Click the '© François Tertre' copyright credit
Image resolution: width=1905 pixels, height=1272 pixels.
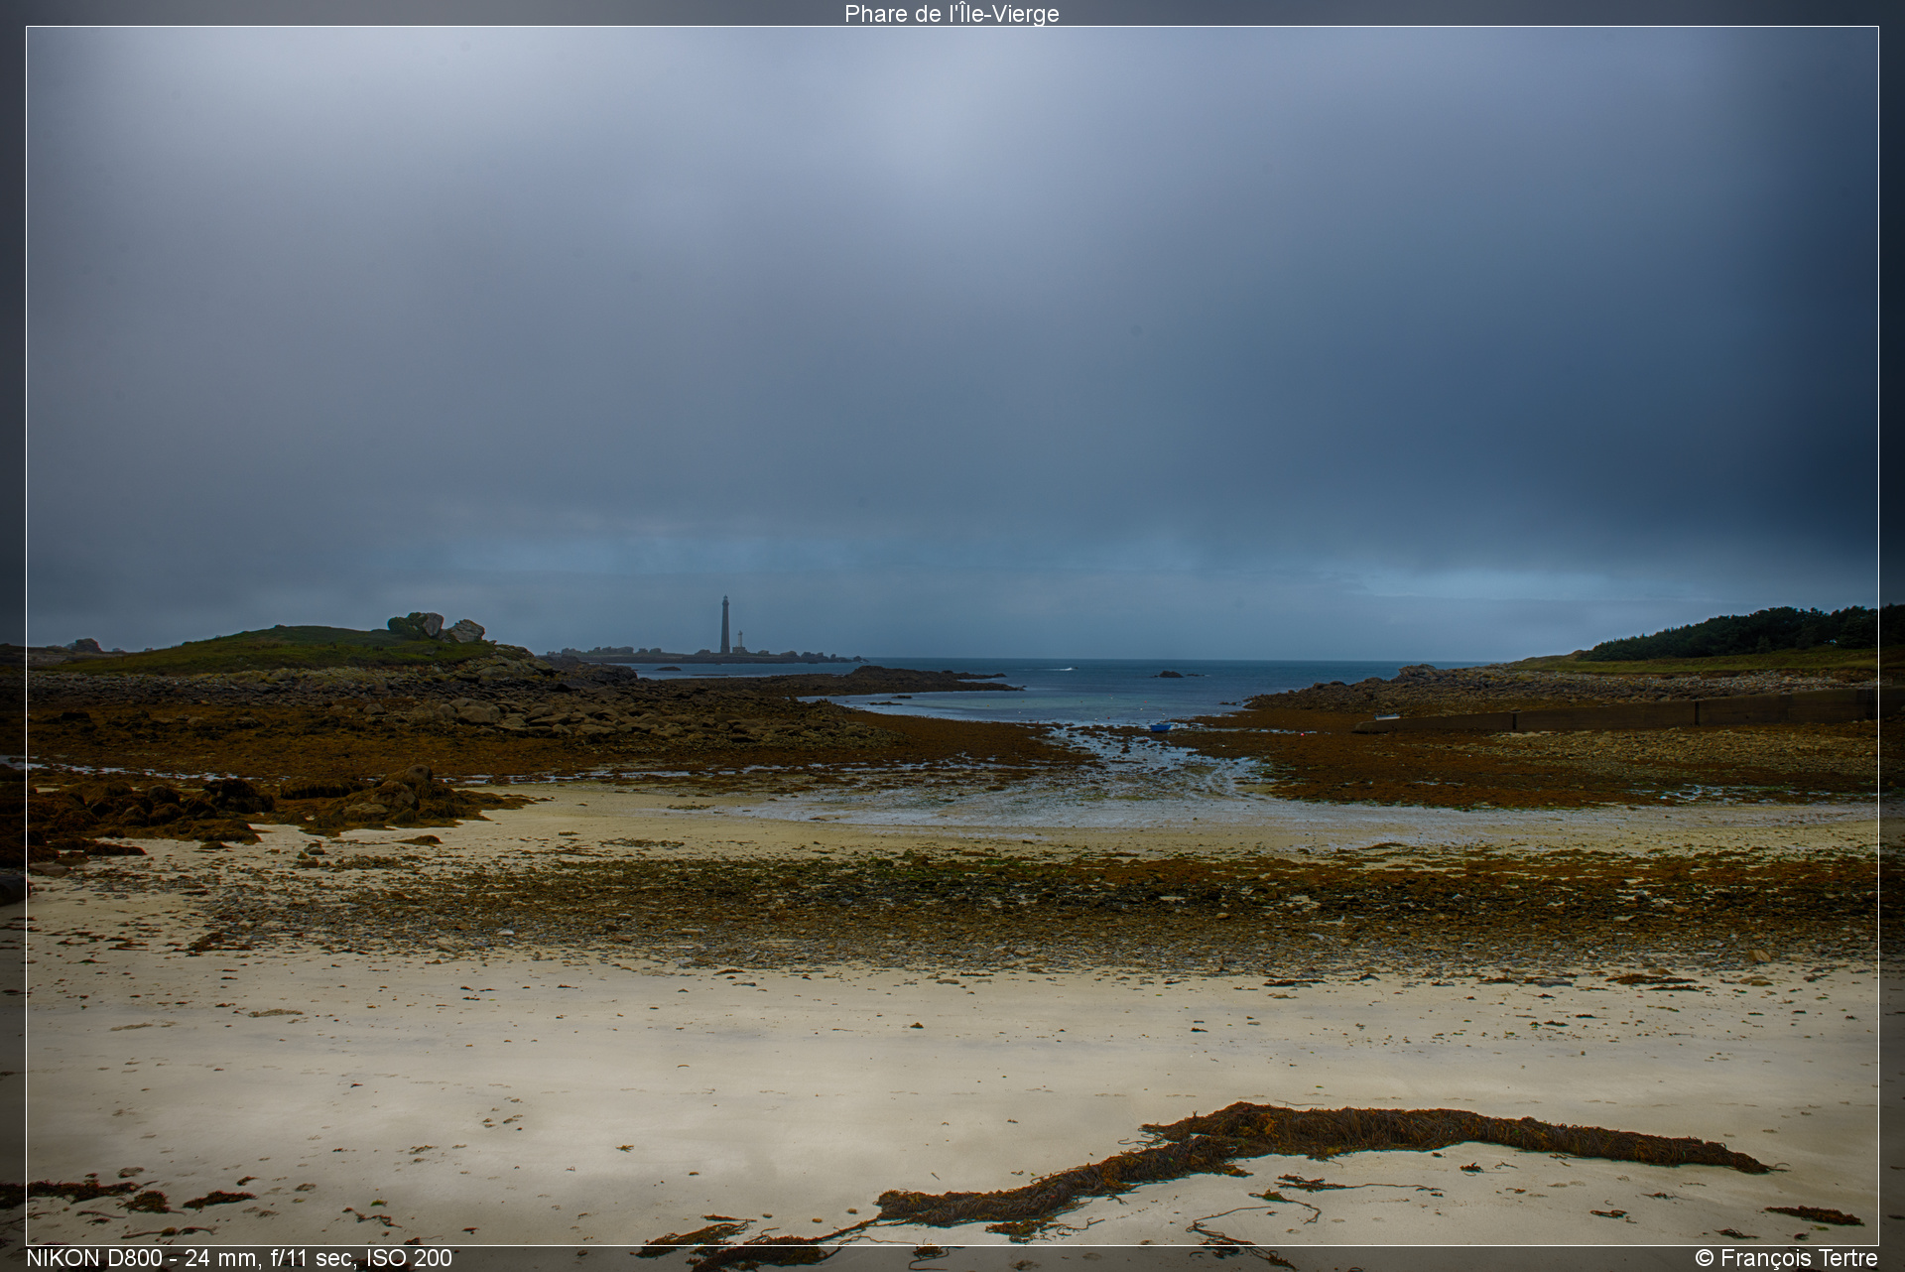1786,1258
